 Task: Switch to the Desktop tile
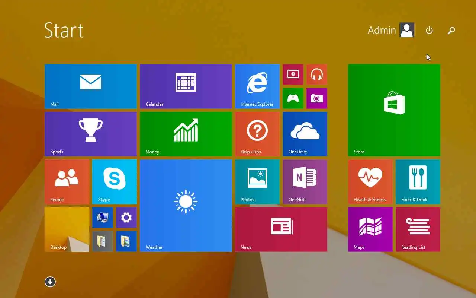point(67,229)
